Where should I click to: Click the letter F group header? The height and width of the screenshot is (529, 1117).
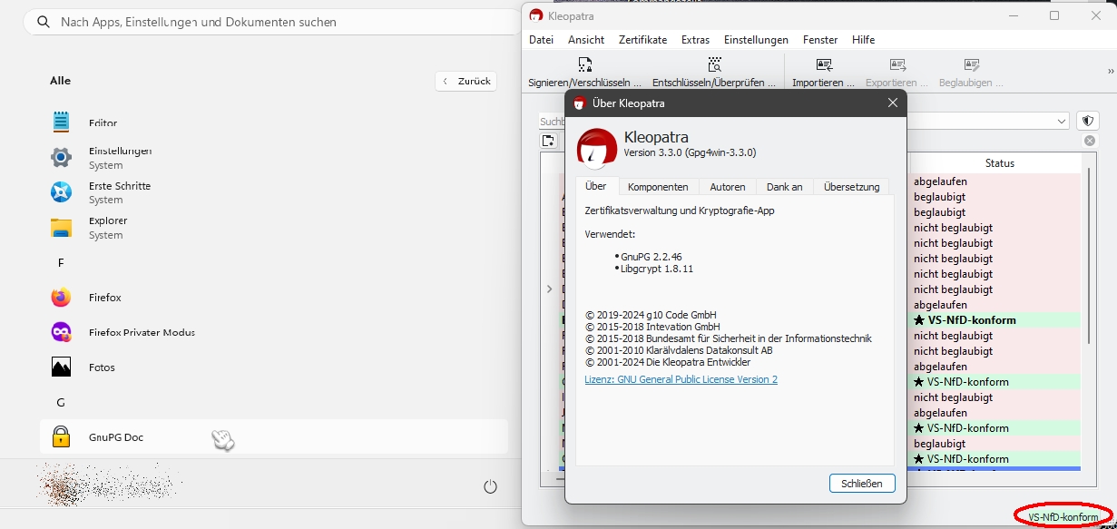[x=61, y=263]
